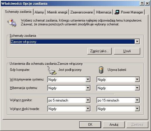This screenshot has height=131, width=151.
Task: Click the help question mark button
Action: coord(142,4)
